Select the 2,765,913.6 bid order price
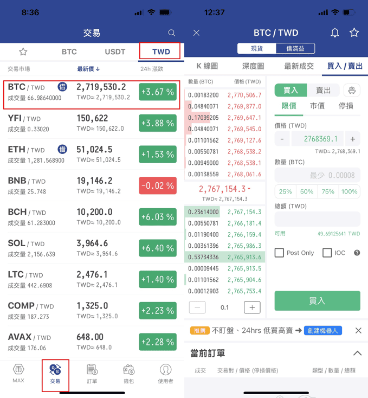The image size is (368, 398). click(x=244, y=257)
